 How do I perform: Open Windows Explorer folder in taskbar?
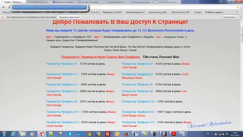tap(23, 134)
